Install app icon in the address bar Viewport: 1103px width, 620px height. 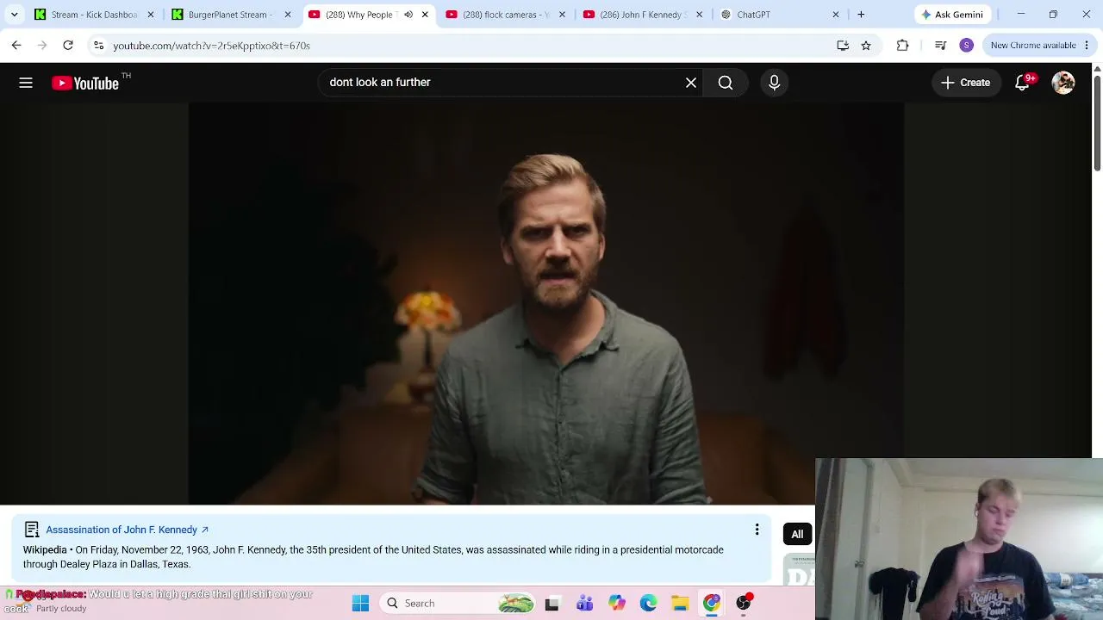(843, 46)
